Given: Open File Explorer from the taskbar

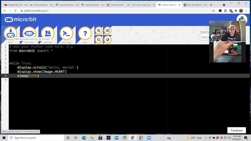Looking at the screenshot, I should point(92,137).
